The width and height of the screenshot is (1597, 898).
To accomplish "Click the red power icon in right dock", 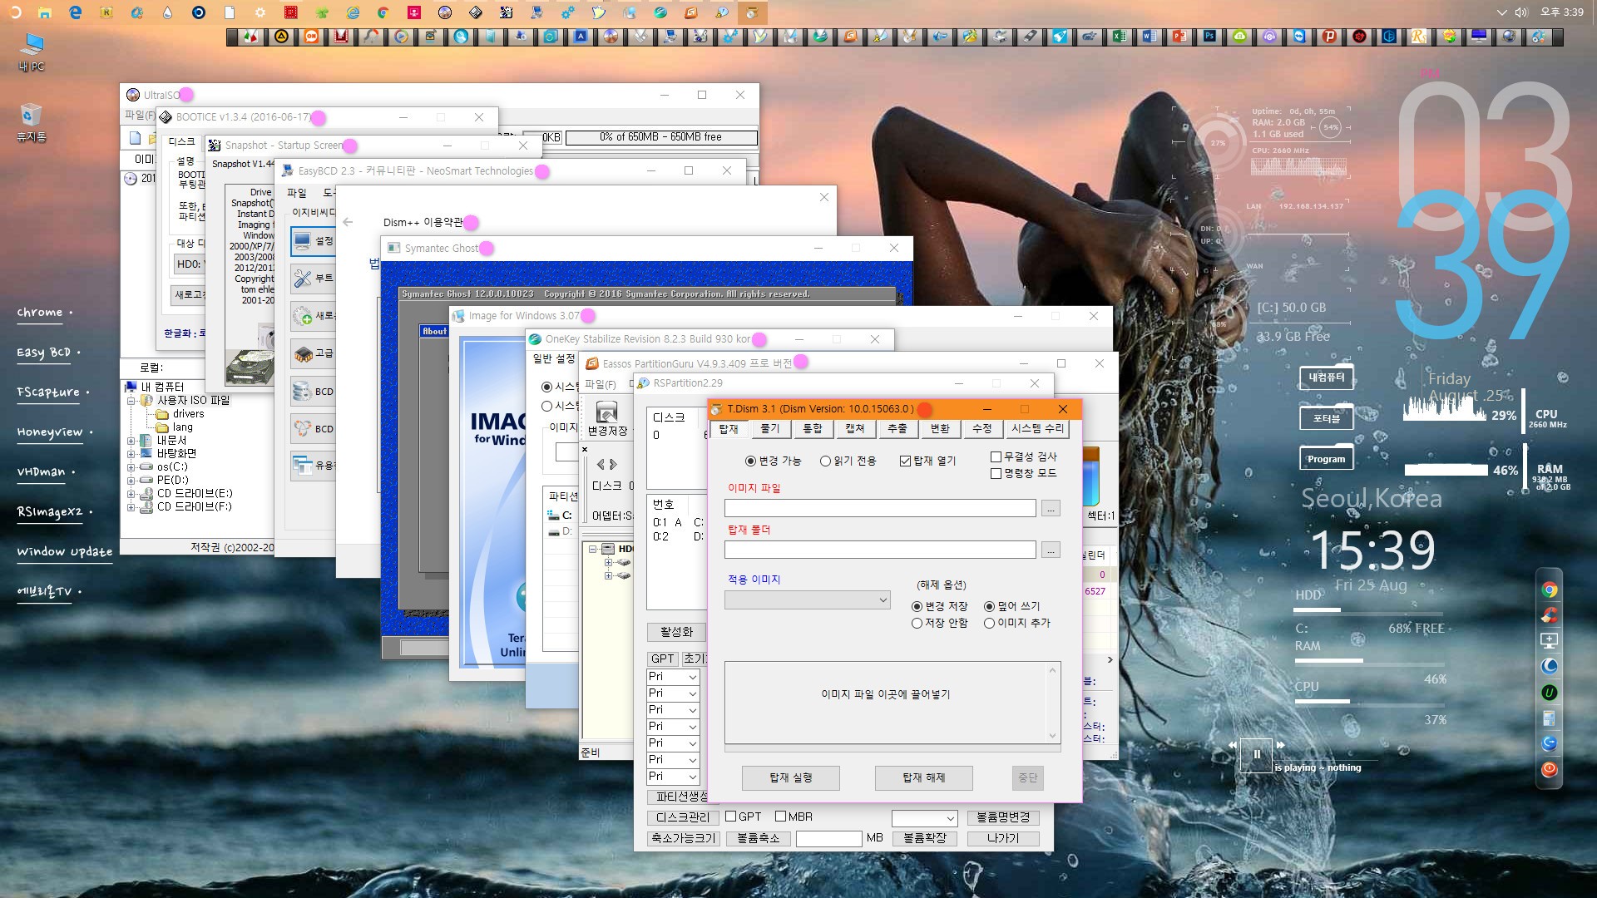I will [1549, 769].
